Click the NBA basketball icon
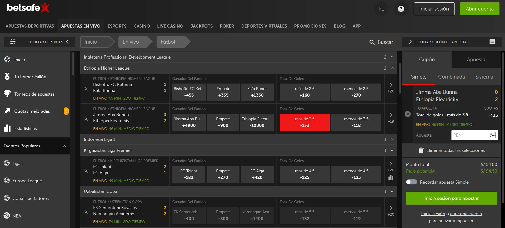505x228 pixels. [7, 216]
